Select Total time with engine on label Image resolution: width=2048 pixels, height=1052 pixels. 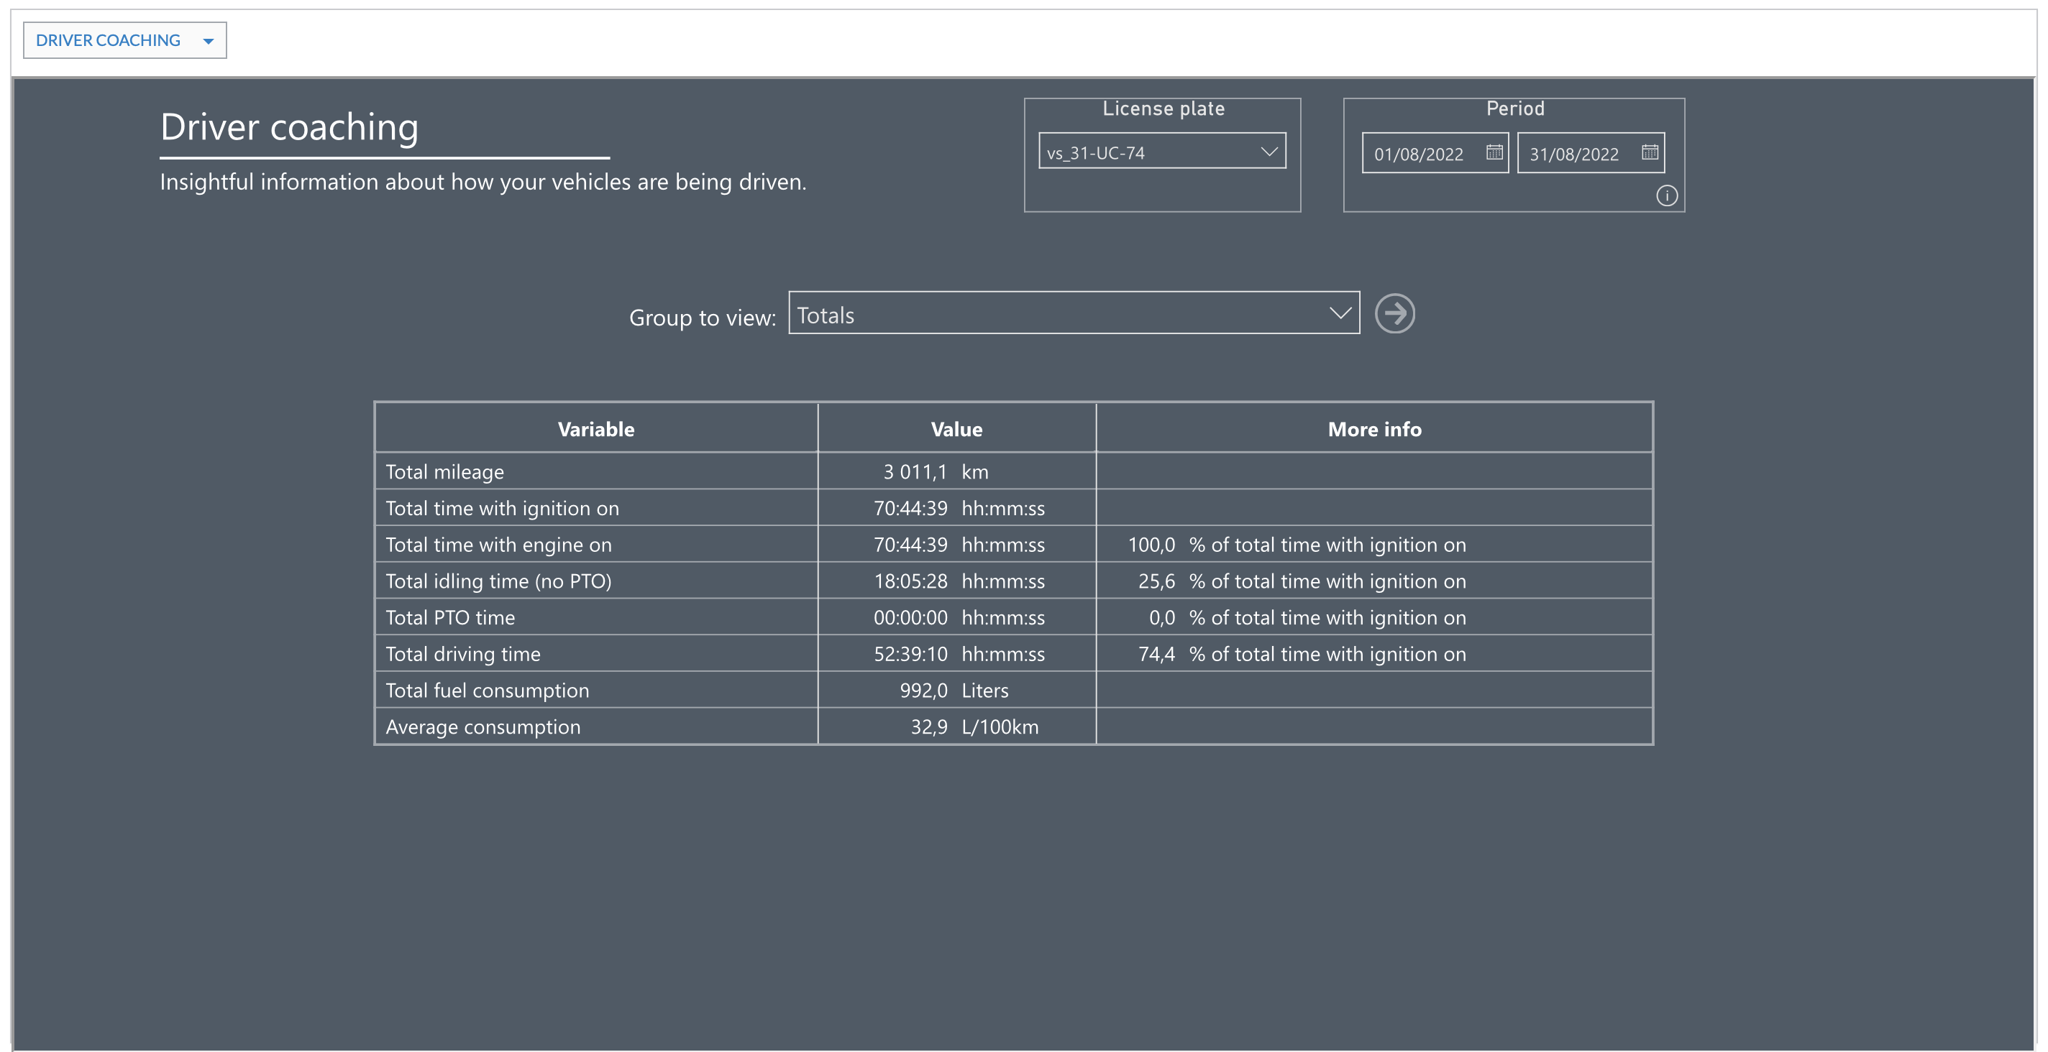[498, 545]
